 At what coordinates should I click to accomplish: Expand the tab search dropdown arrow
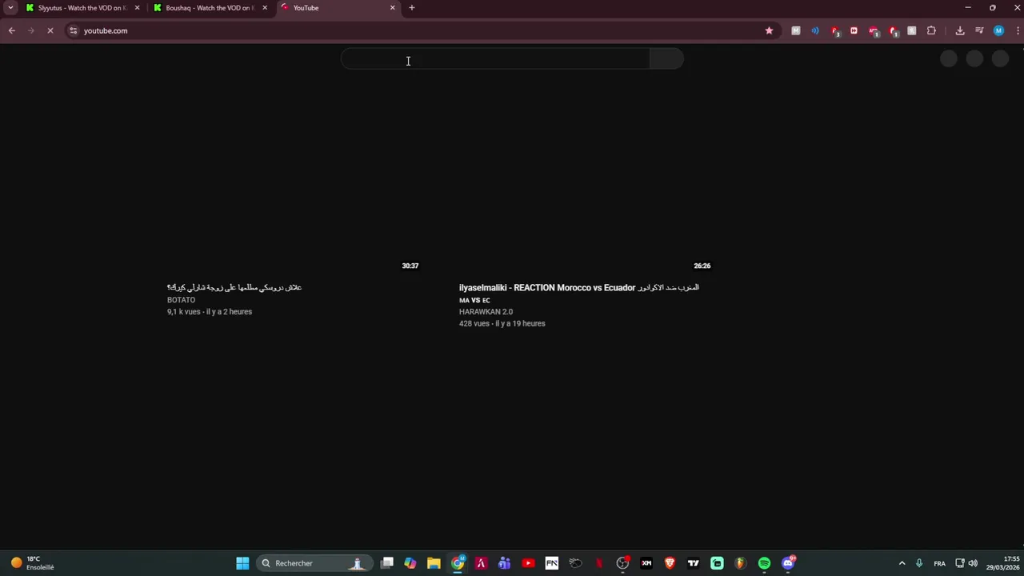click(x=10, y=8)
